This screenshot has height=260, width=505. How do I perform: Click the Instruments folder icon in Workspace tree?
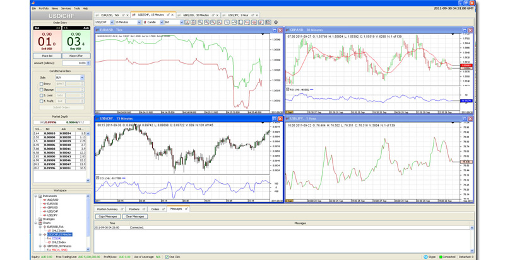click(40, 196)
